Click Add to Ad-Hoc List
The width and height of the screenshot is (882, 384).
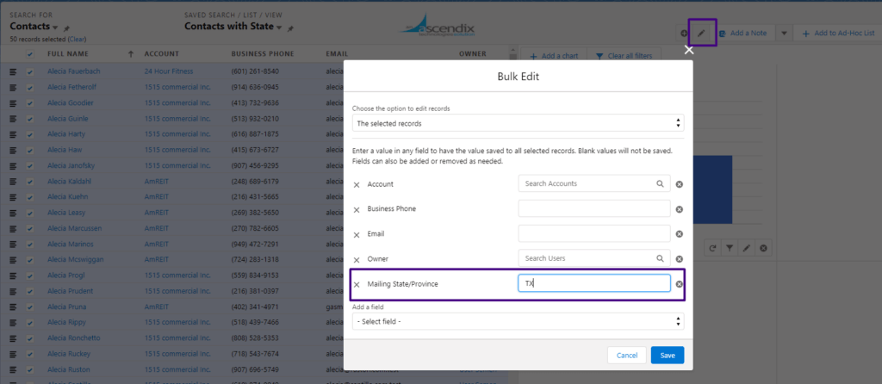click(x=835, y=34)
